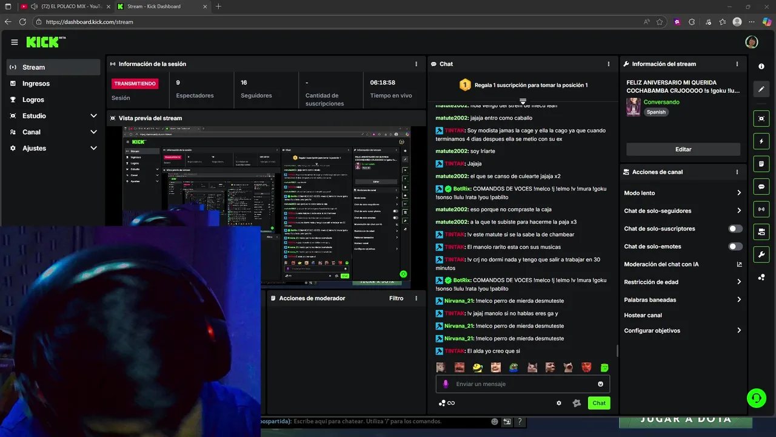
Task: Open the emoji picker in message box
Action: pos(601,384)
